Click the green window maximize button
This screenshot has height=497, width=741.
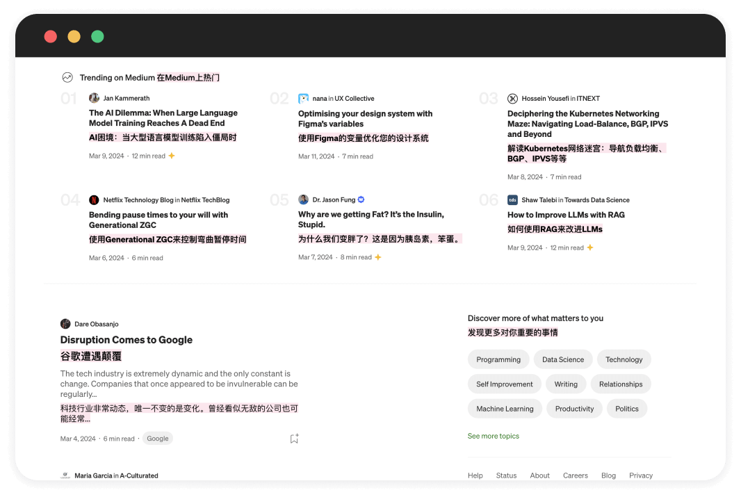(x=97, y=36)
